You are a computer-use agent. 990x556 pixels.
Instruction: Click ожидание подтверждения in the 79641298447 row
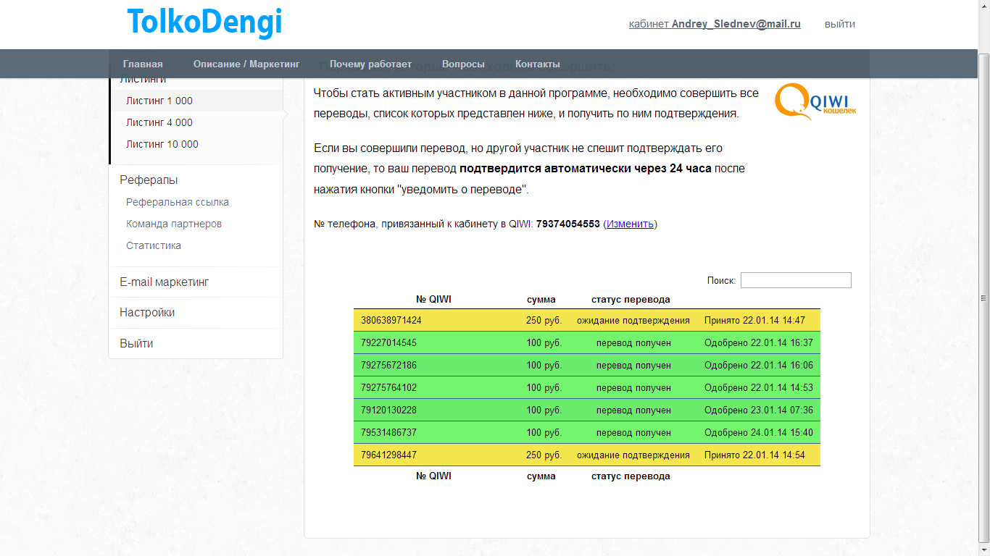pos(633,455)
